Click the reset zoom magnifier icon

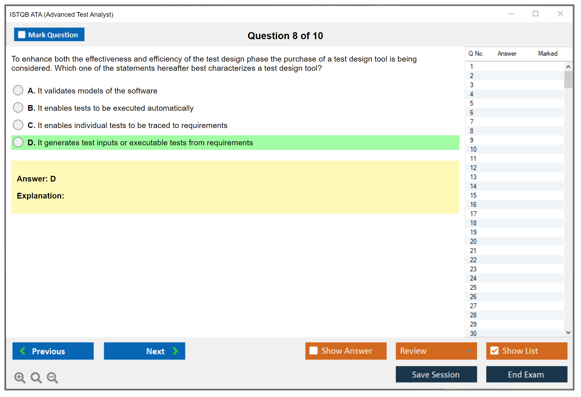[36, 377]
